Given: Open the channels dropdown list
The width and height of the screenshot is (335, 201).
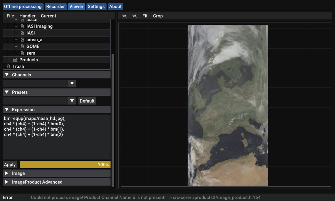Looking at the screenshot, I should click(x=72, y=83).
